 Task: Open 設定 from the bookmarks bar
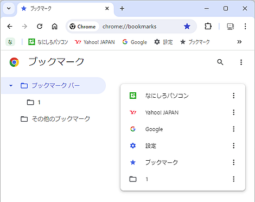(x=163, y=42)
